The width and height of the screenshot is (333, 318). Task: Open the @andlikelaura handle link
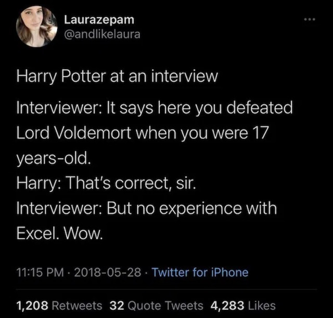pyautogui.click(x=102, y=34)
